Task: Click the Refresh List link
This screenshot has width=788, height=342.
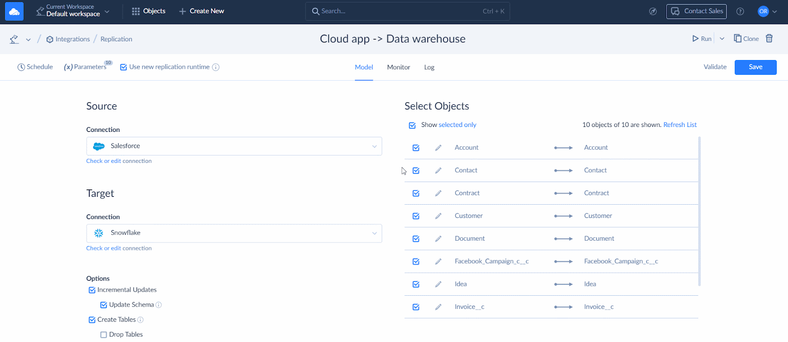Action: (680, 125)
